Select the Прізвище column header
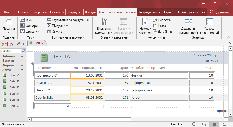 click(43, 68)
